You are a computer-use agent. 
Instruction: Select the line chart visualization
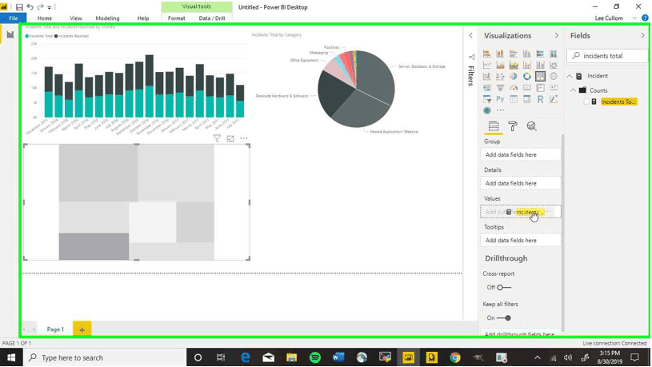(x=487, y=65)
